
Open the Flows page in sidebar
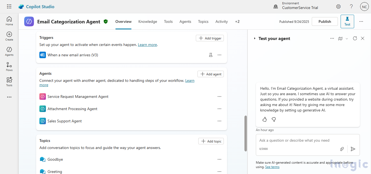[x=9, y=67]
